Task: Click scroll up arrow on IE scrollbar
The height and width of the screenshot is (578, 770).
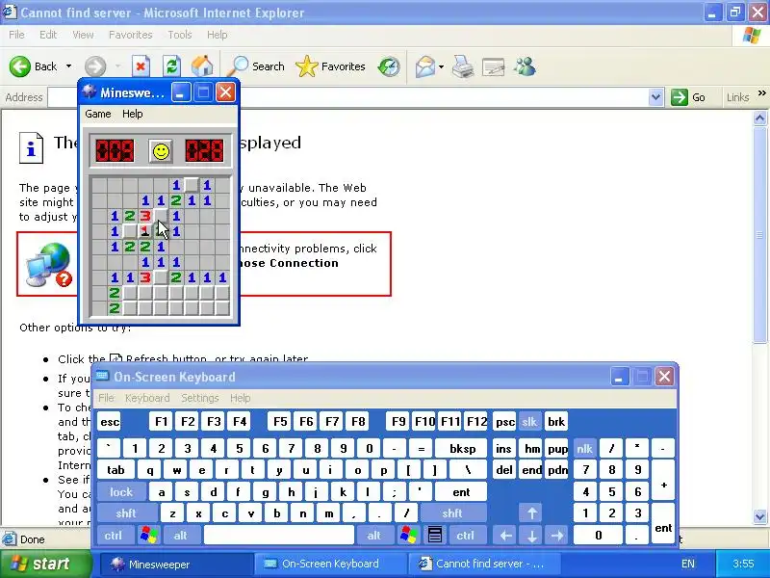Action: point(759,118)
